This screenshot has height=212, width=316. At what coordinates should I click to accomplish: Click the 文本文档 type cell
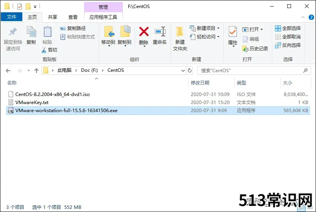click(x=246, y=103)
